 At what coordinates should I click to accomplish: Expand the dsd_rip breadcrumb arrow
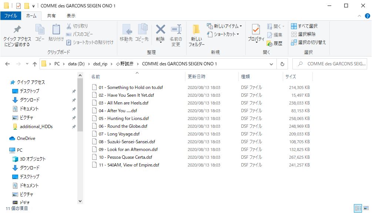[111, 64]
